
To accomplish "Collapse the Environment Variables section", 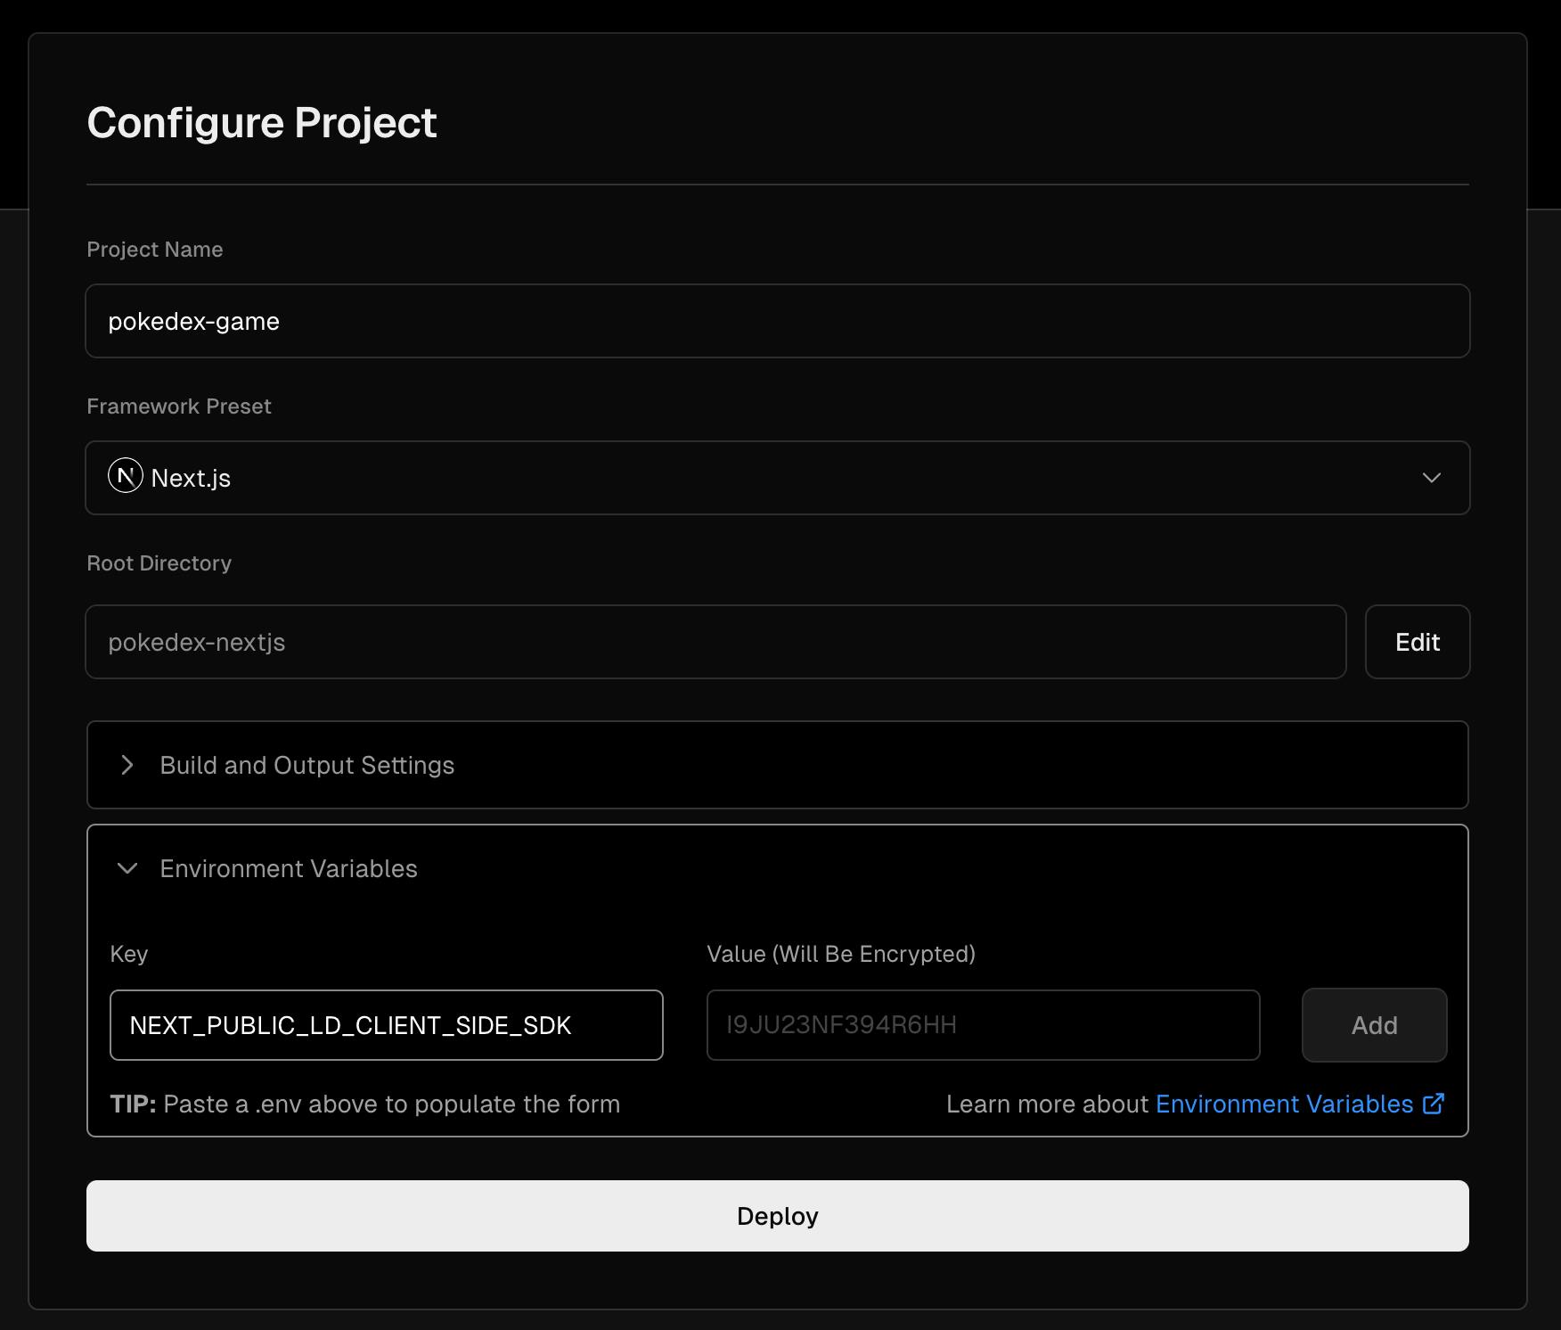I will (x=778, y=868).
